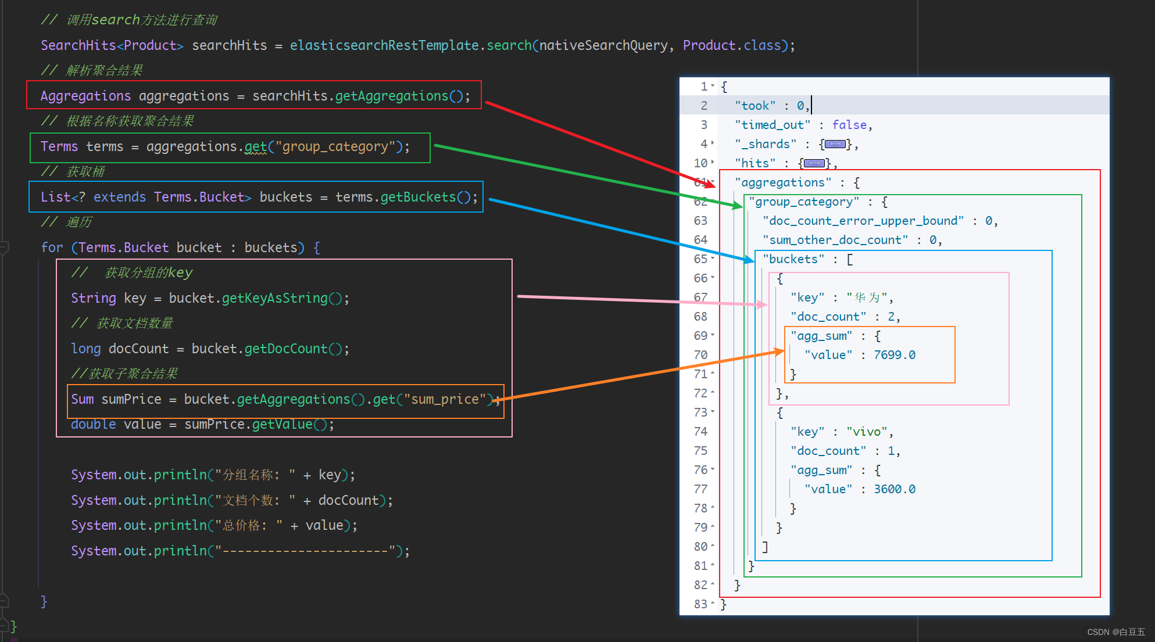Click getKeyAsString() method call
The image size is (1155, 642).
tap(282, 298)
